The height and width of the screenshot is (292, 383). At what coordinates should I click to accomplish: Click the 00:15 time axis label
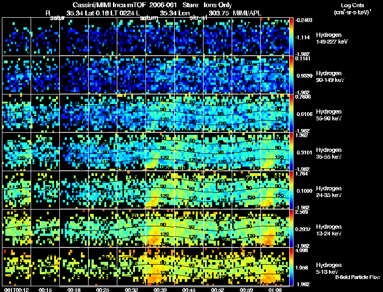(45, 290)
